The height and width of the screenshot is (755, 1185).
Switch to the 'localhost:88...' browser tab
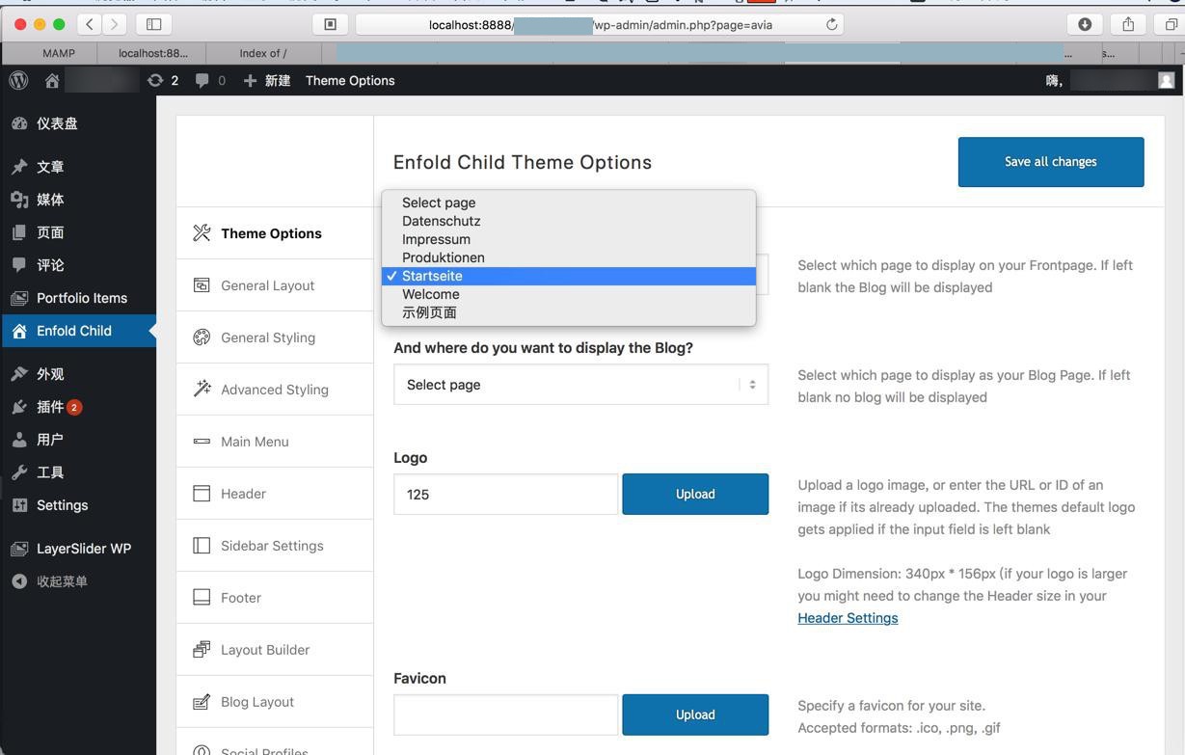pyautogui.click(x=153, y=53)
